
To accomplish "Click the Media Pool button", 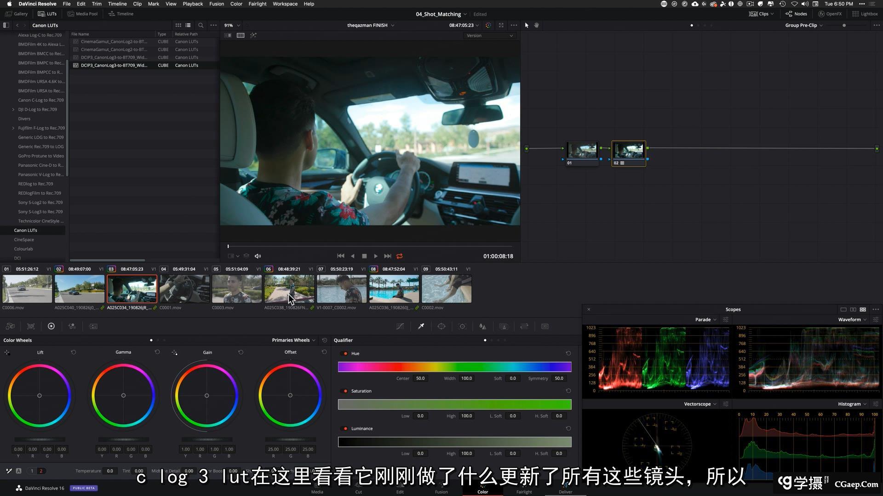I will (x=83, y=14).
